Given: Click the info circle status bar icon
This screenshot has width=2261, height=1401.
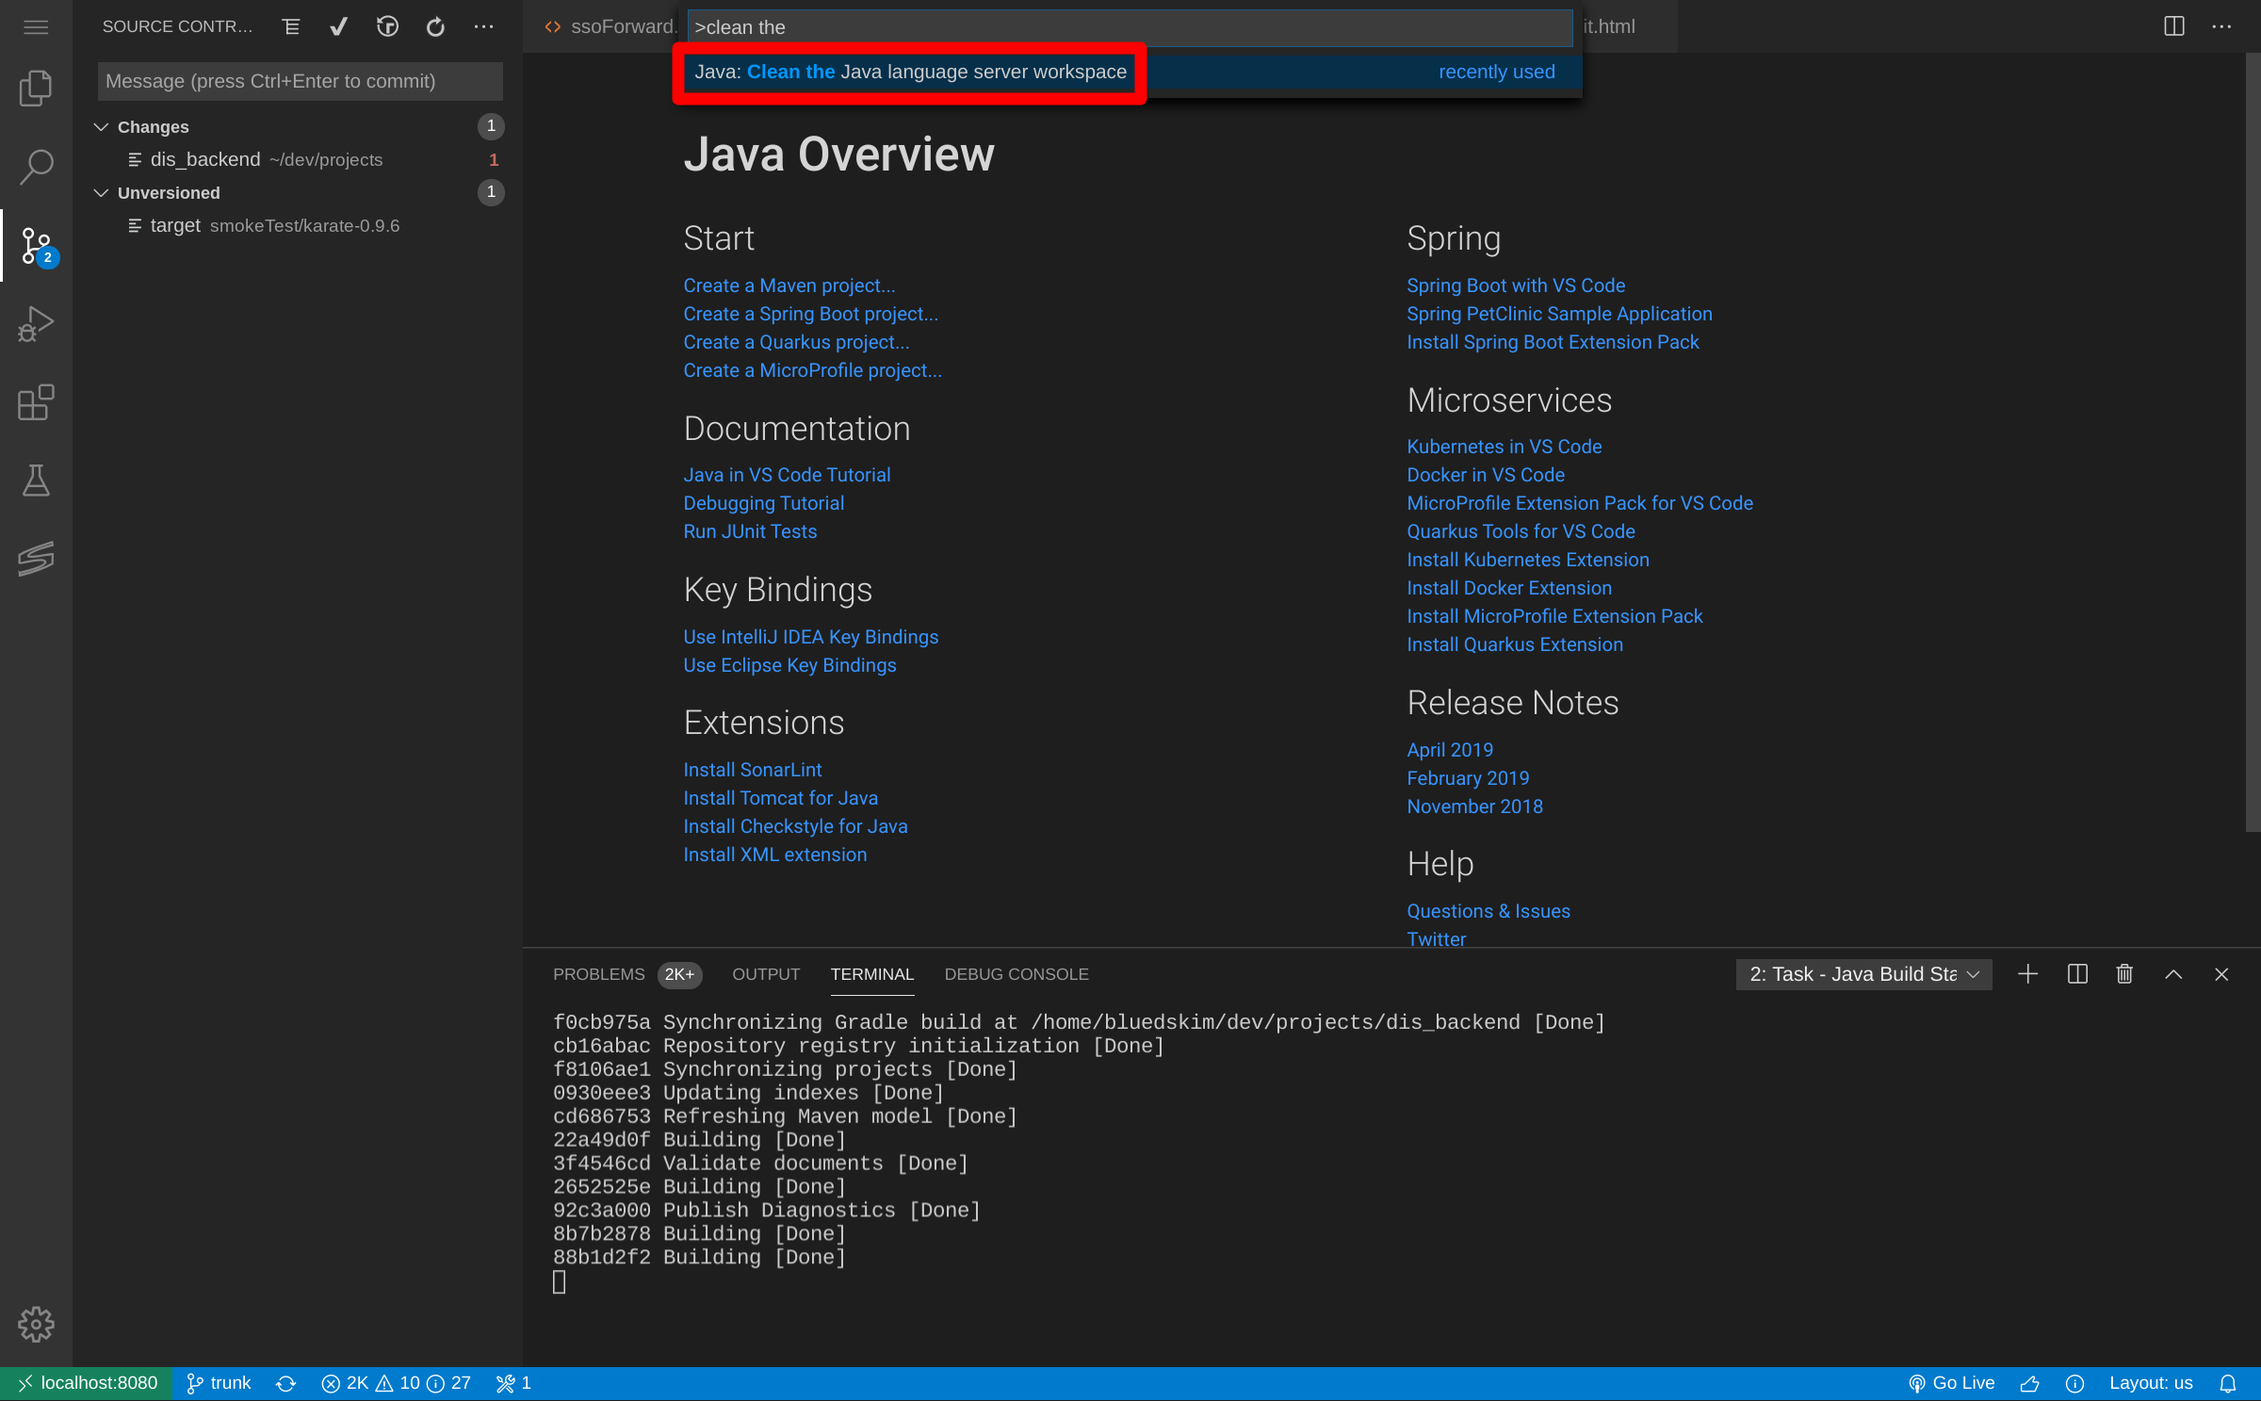Looking at the screenshot, I should point(2074,1383).
